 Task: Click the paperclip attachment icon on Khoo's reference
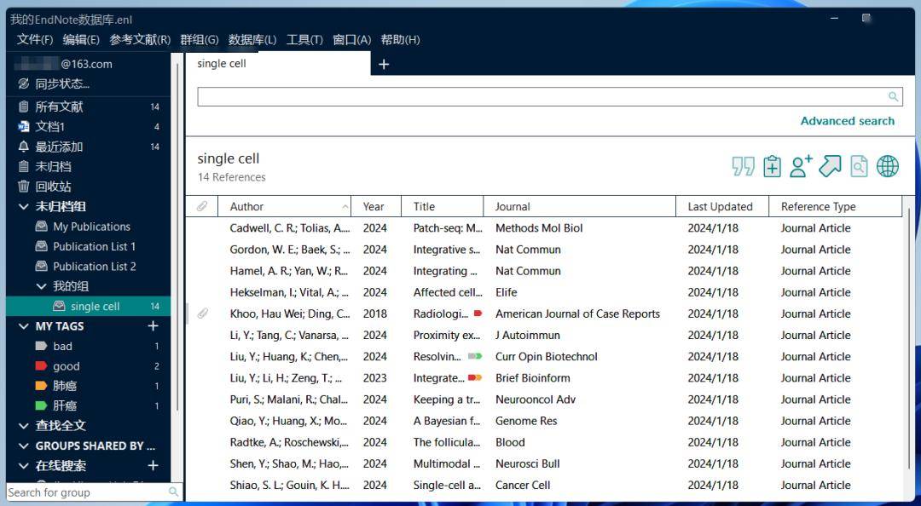pos(202,313)
